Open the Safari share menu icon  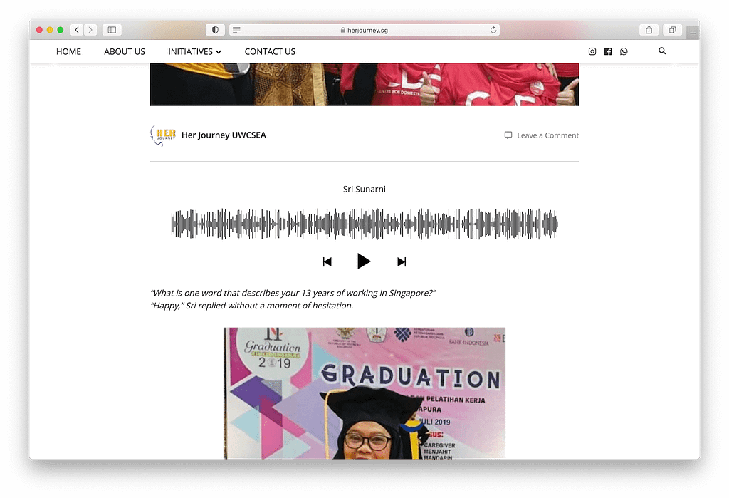click(x=649, y=30)
